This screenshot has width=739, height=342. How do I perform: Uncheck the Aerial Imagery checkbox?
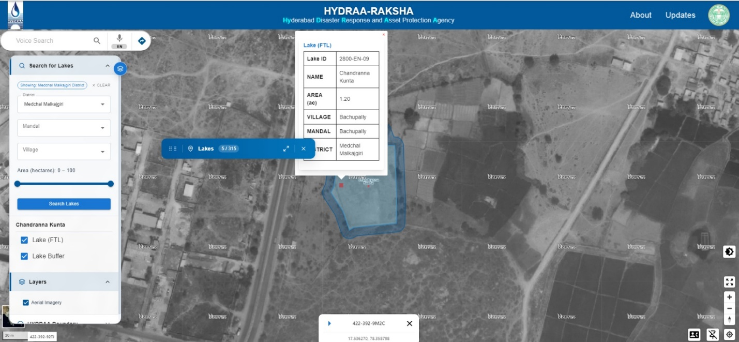26,303
